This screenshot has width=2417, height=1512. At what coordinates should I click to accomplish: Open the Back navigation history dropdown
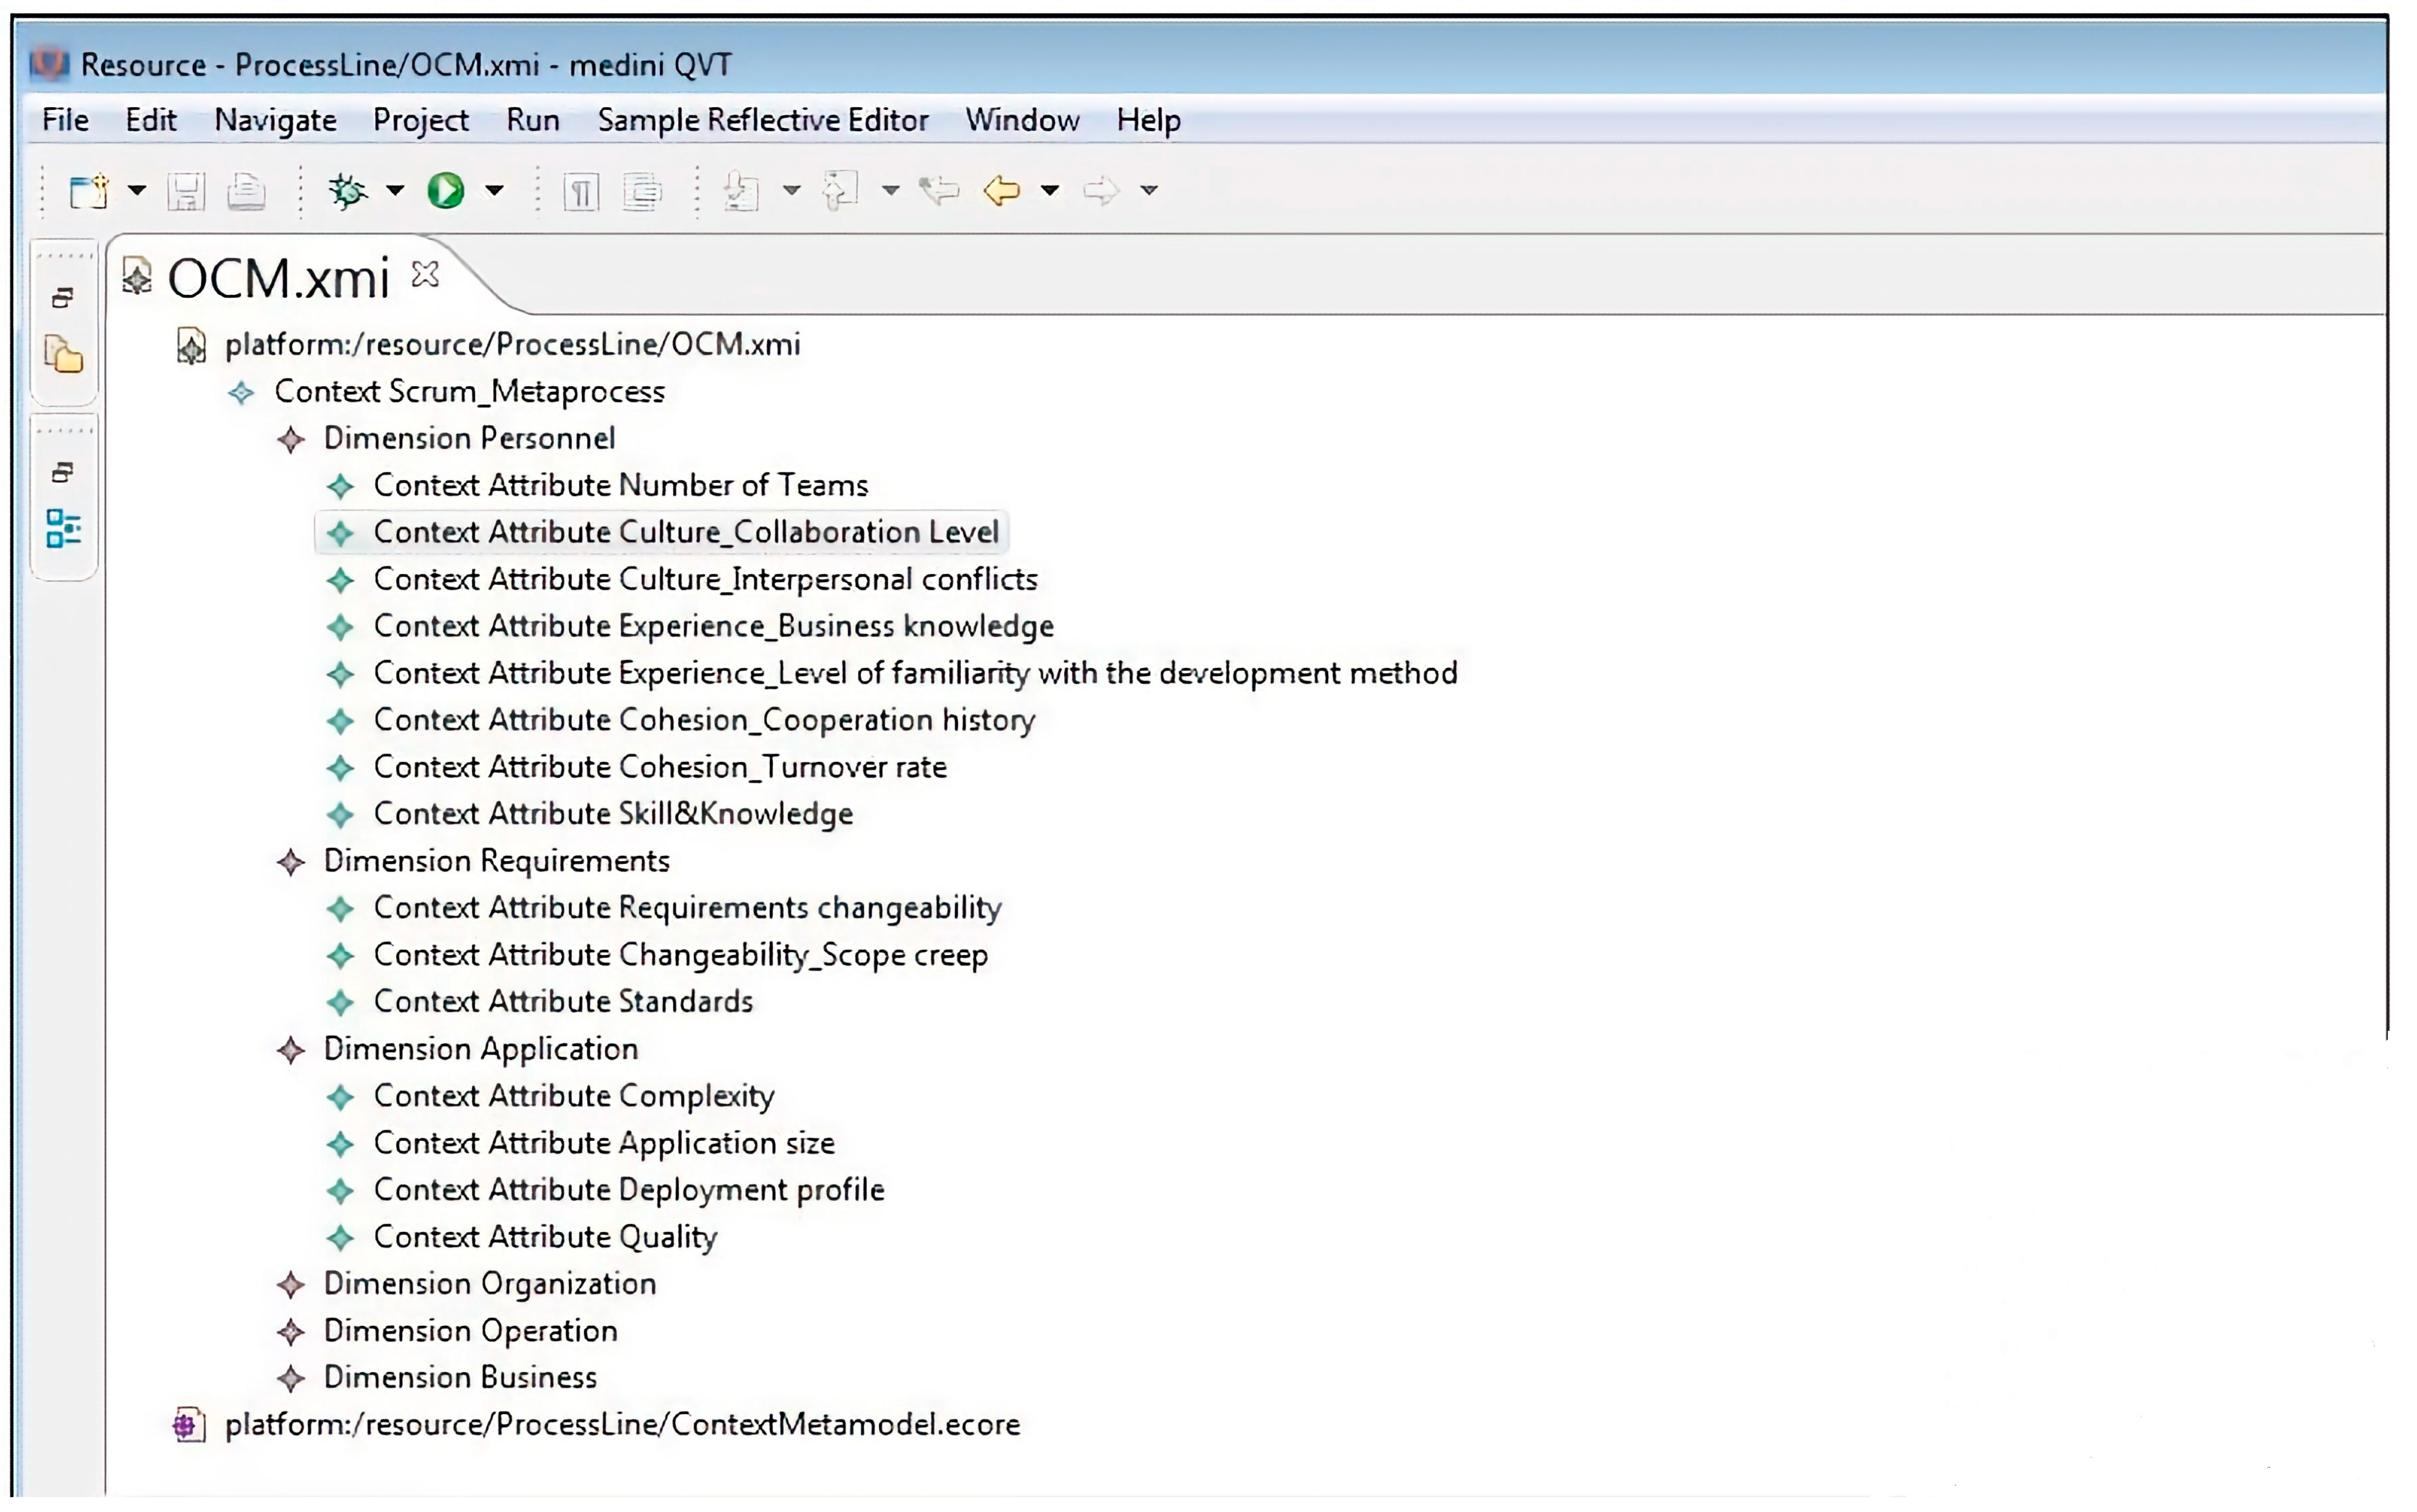point(1049,190)
